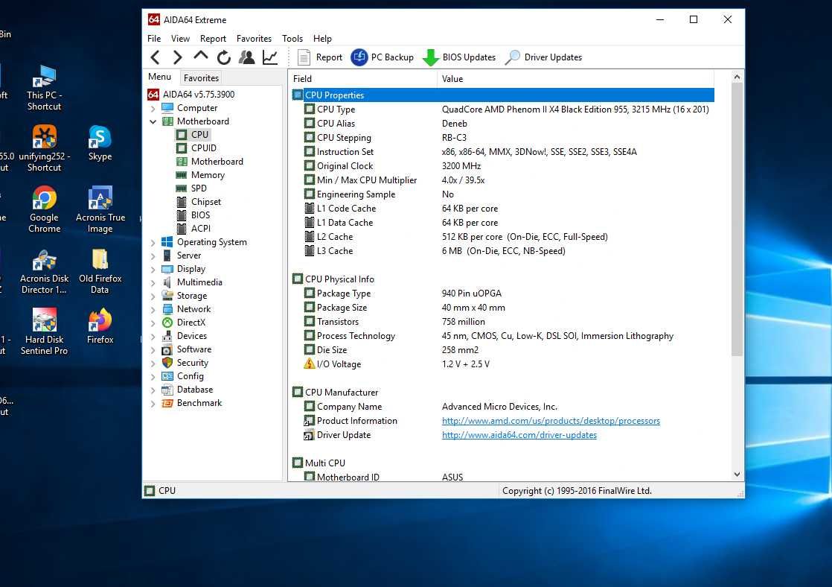Image resolution: width=832 pixels, height=587 pixels.
Task: Open the amd.com product information link
Action: click(551, 421)
